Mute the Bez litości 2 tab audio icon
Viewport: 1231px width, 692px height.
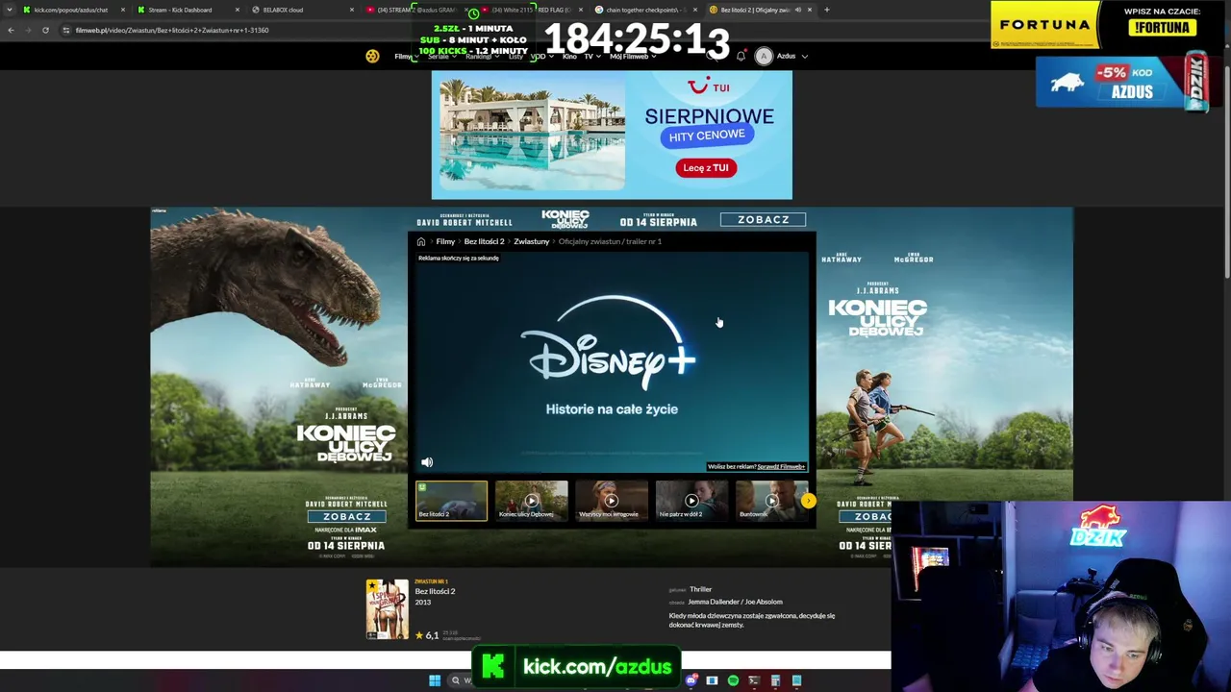click(797, 10)
